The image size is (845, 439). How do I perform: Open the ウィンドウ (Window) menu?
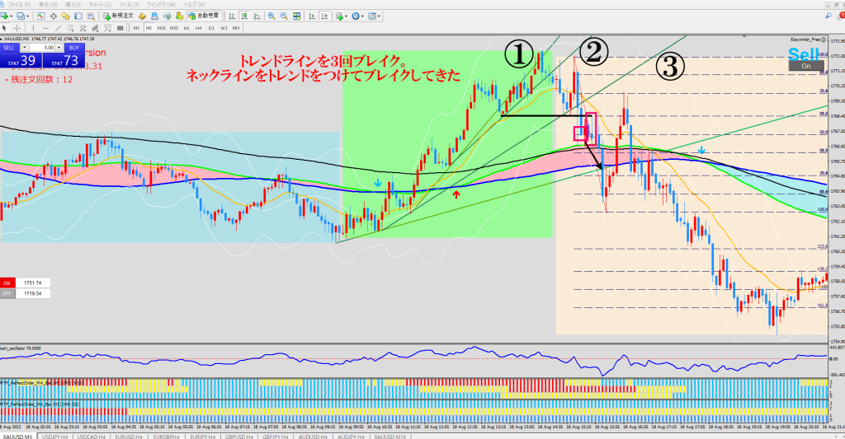click(161, 5)
